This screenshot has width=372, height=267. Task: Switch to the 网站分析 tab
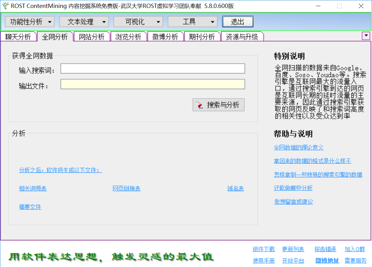[x=92, y=37]
